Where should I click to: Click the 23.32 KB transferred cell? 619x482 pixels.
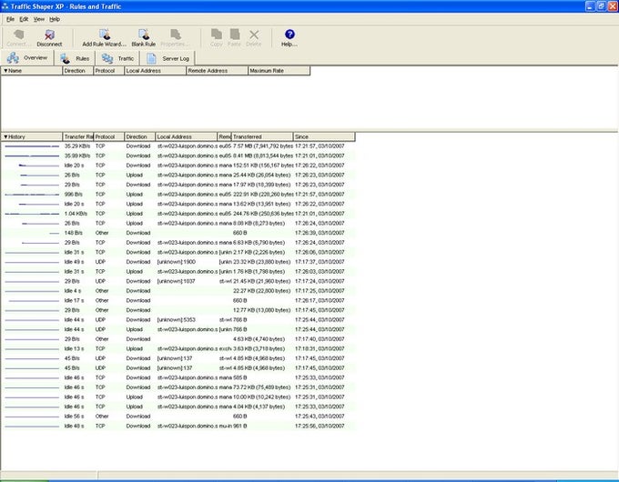click(262, 262)
